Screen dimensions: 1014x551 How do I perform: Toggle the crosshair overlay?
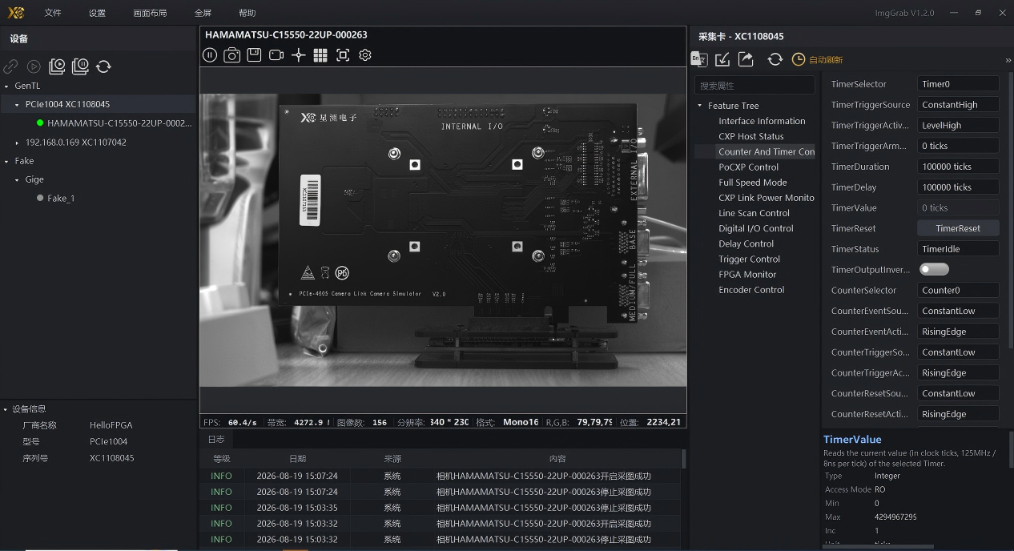click(299, 54)
